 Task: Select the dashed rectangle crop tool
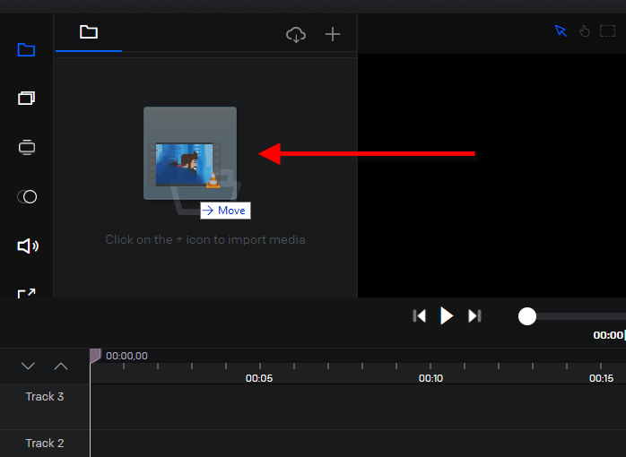(x=608, y=30)
